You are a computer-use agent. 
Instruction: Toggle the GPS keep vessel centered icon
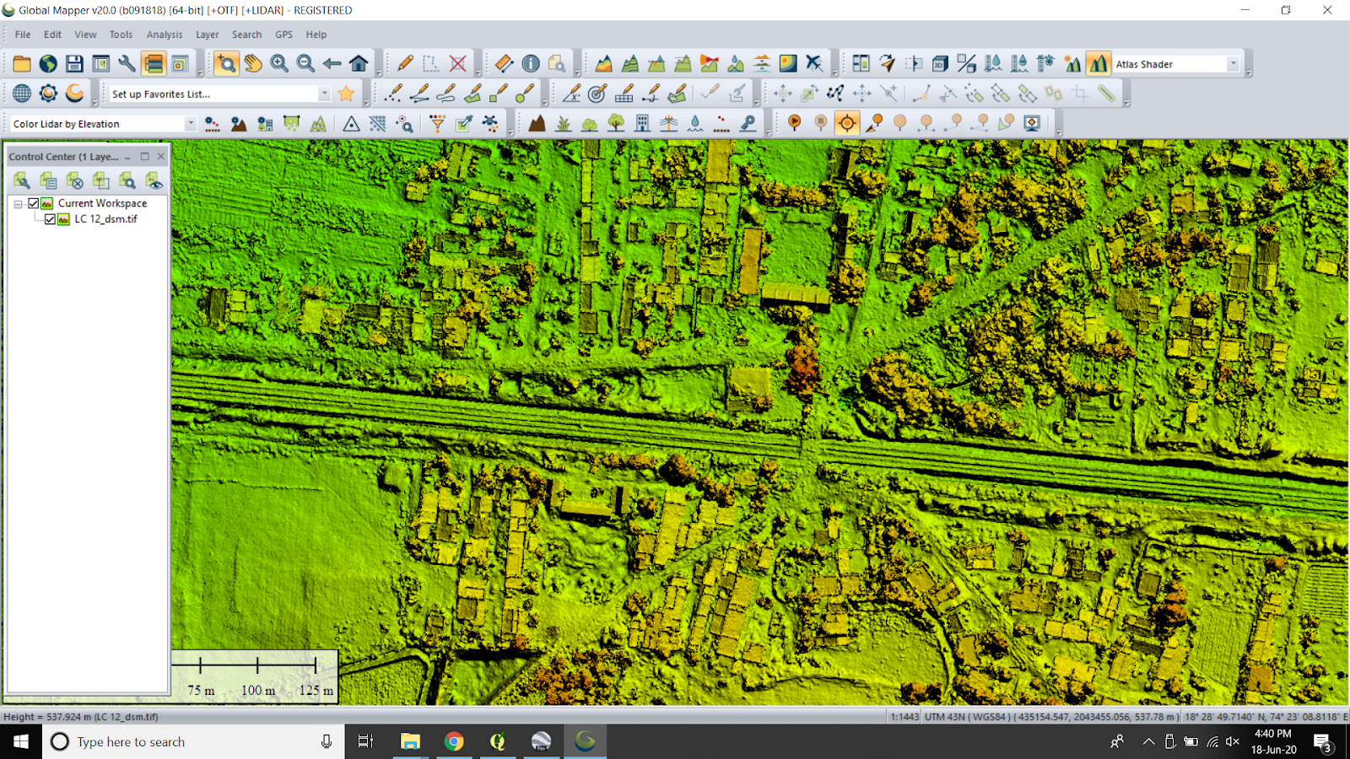pos(846,124)
